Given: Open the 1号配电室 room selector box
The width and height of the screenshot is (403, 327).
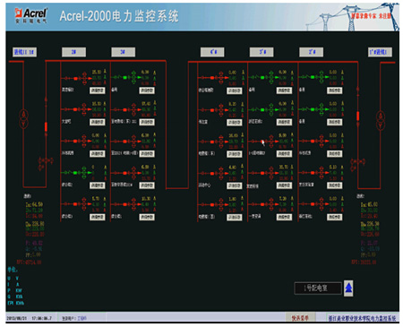Looking at the screenshot, I should tap(318, 288).
